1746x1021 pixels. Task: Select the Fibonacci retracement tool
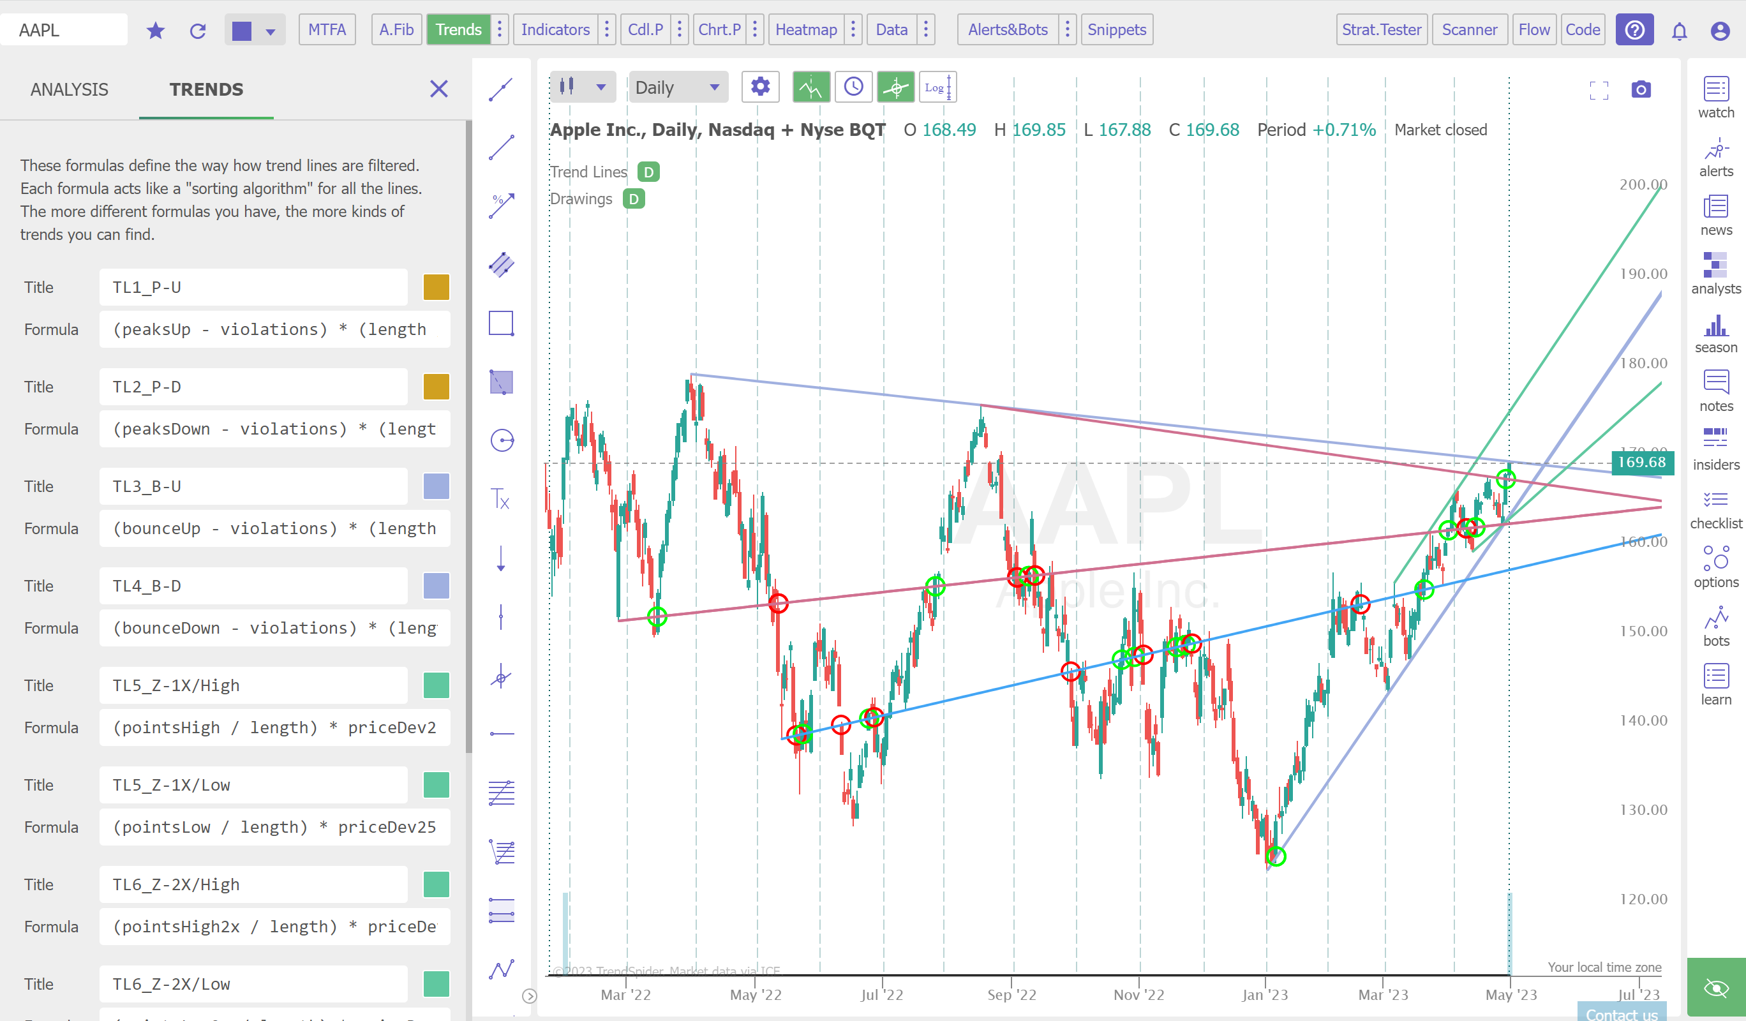click(x=501, y=793)
